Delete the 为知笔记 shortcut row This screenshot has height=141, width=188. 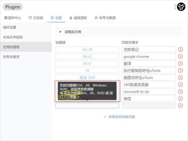(x=180, y=50)
